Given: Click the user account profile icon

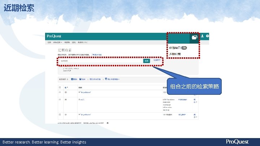Looking at the screenshot, I should point(202,36).
